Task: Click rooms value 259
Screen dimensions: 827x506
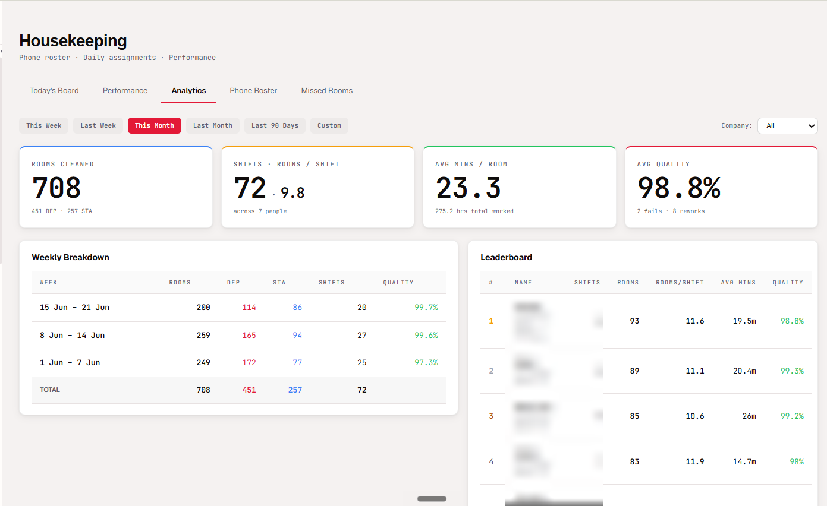Action: tap(203, 335)
